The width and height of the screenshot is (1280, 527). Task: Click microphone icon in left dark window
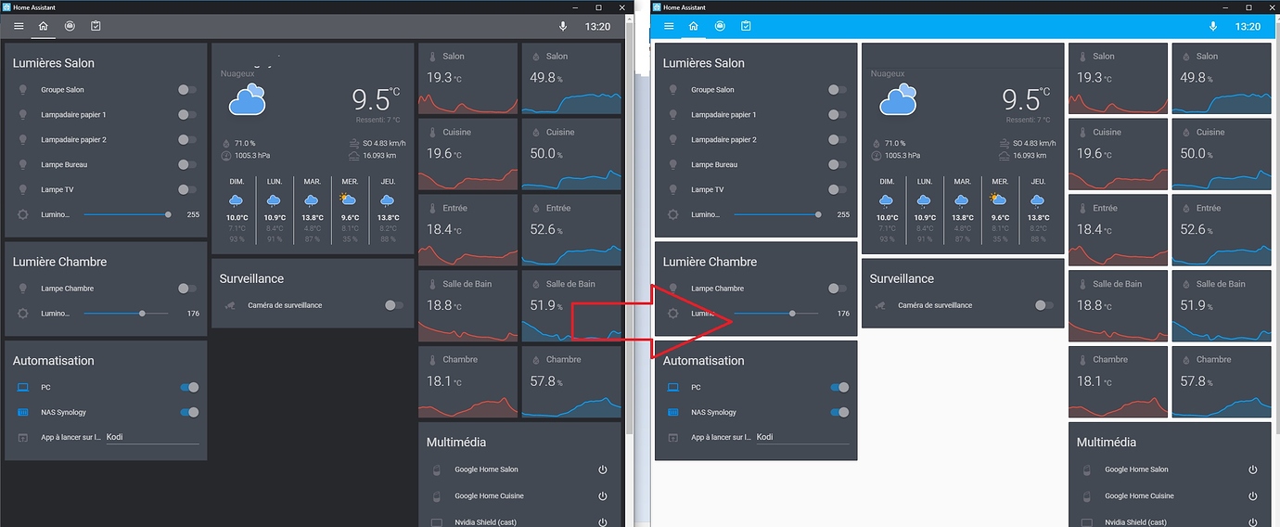click(x=563, y=26)
